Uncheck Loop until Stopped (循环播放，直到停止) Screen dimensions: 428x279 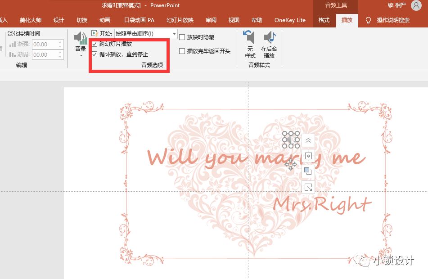pyautogui.click(x=95, y=54)
